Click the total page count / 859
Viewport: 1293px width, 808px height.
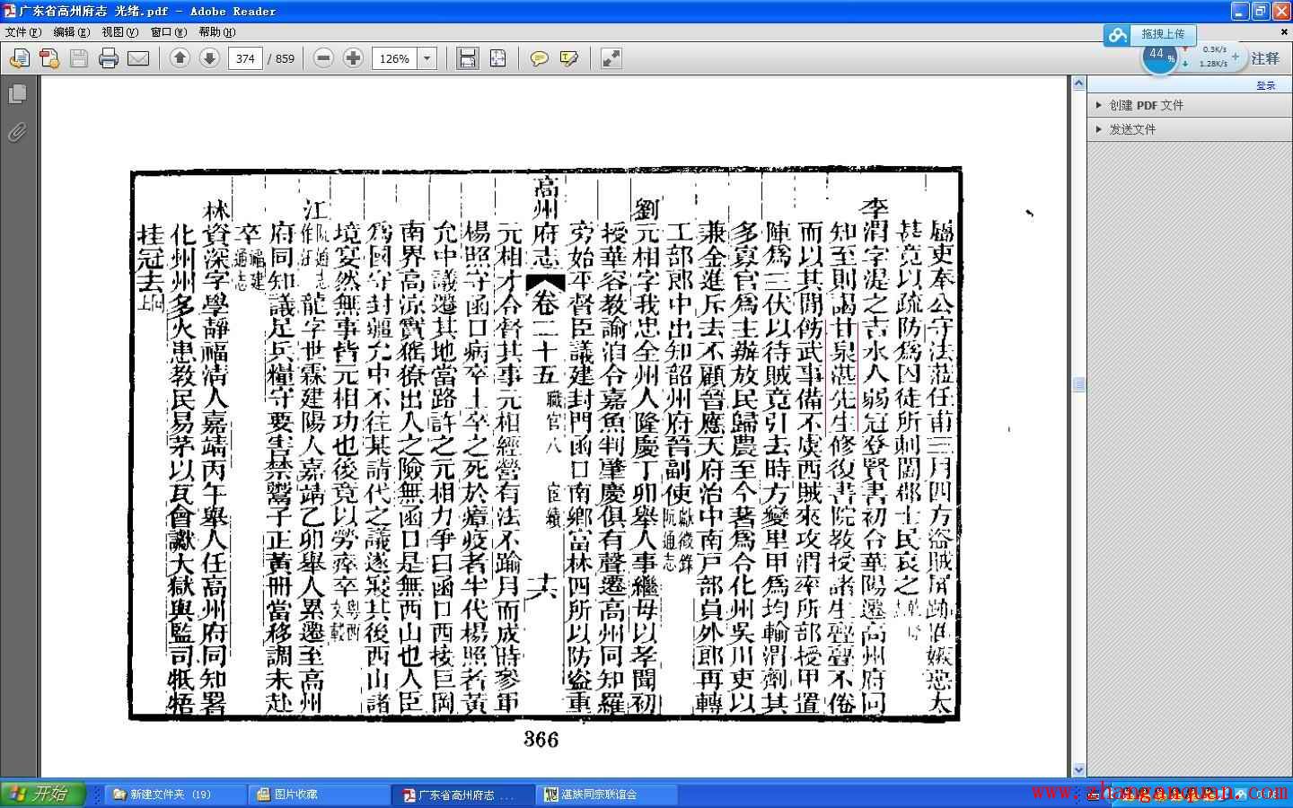point(281,58)
